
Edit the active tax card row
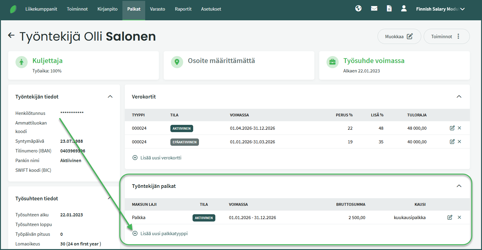452,128
